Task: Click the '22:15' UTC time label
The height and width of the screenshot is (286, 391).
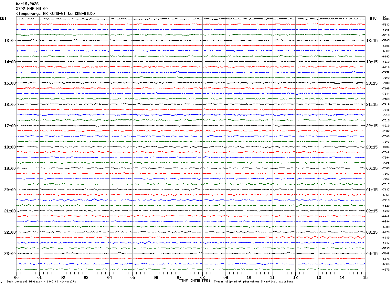Action: pyautogui.click(x=372, y=126)
